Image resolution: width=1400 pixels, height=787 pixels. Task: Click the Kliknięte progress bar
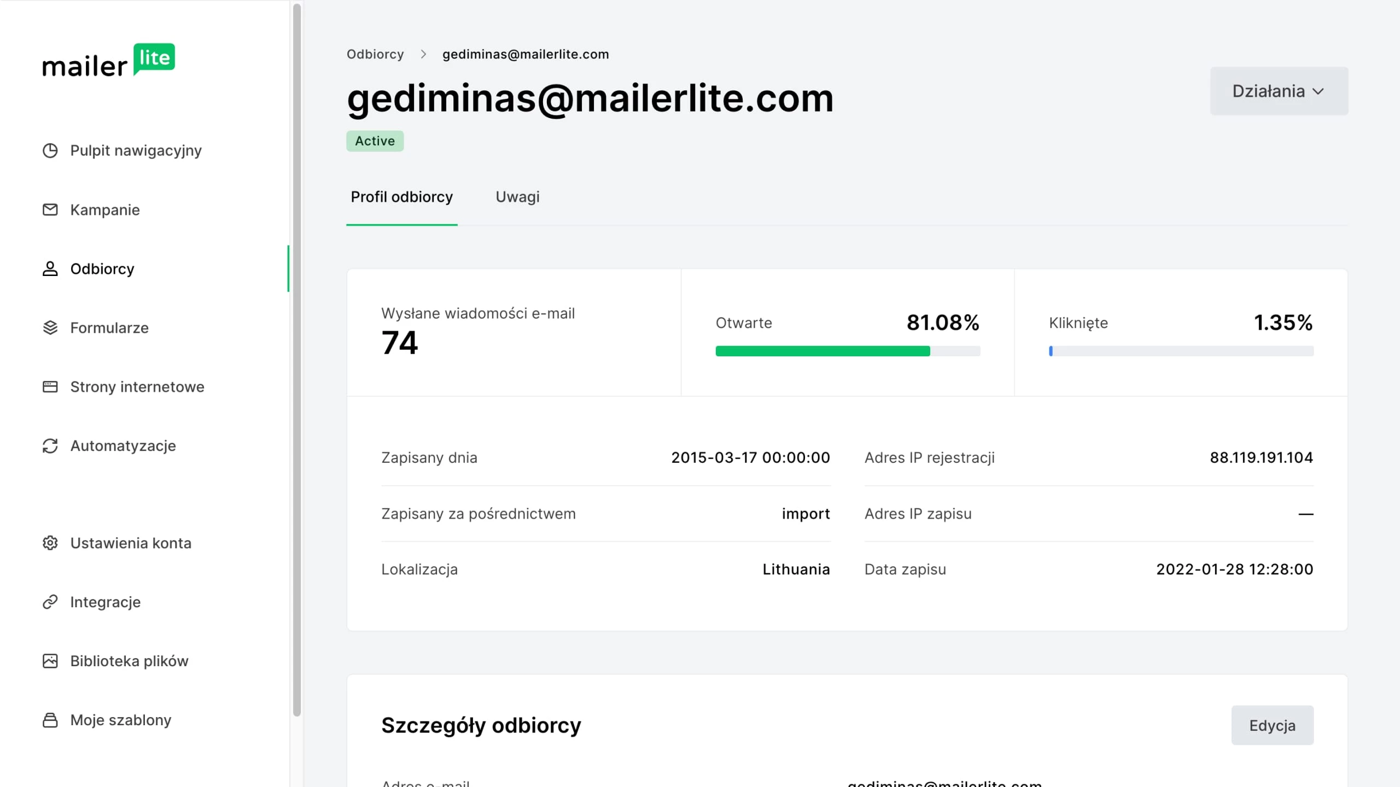pos(1181,351)
